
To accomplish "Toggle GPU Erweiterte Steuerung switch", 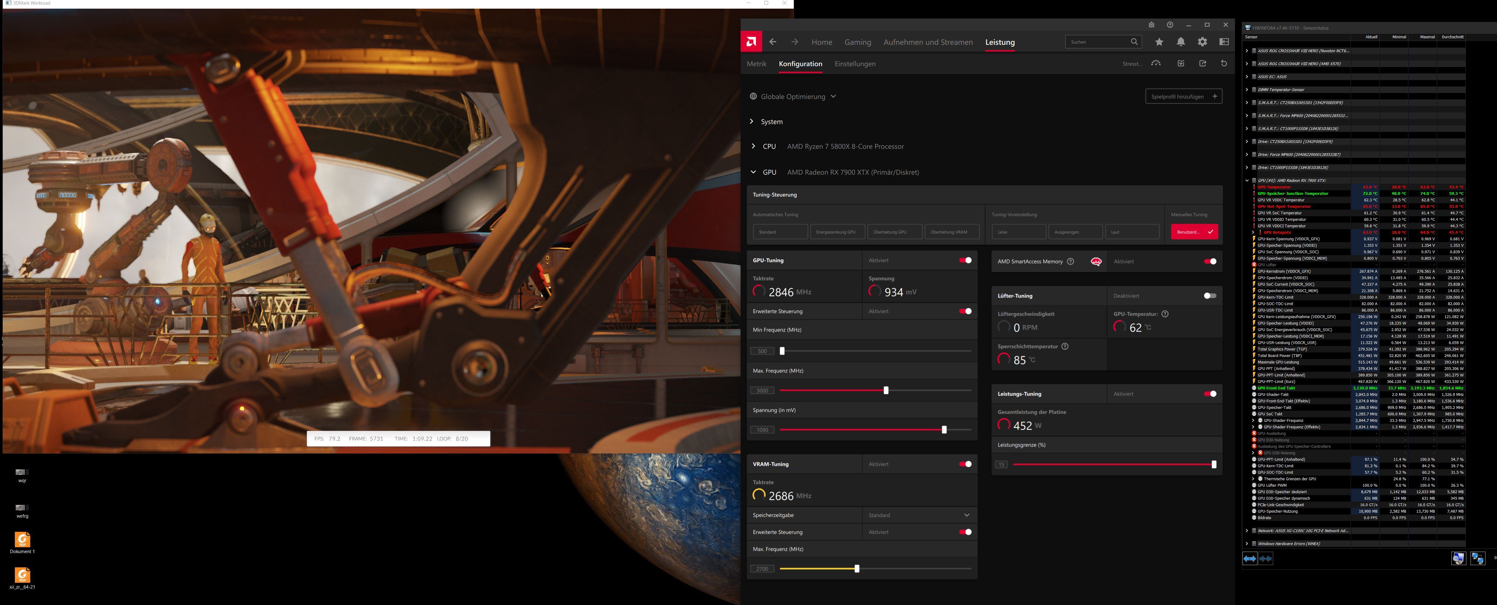I will coord(965,311).
